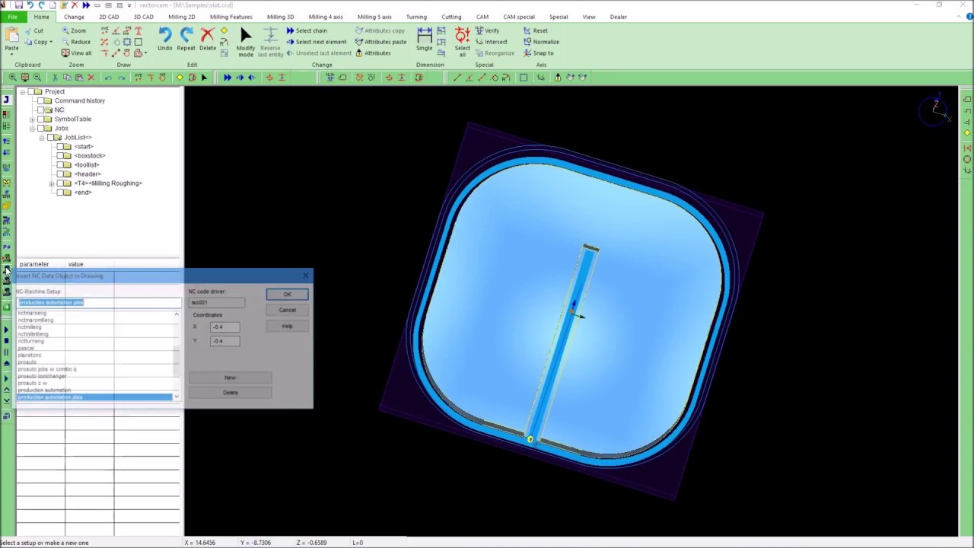
Task: Click the setup list scroll-down arrow
Action: (177, 397)
